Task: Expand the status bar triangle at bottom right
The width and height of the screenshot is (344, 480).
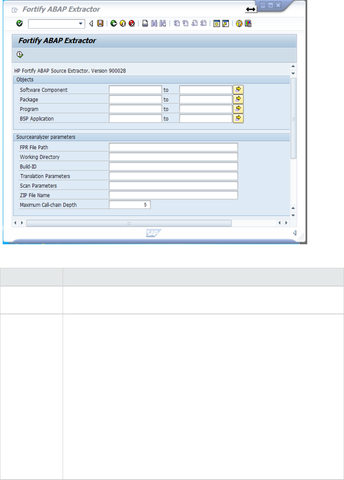Action: (x=294, y=233)
